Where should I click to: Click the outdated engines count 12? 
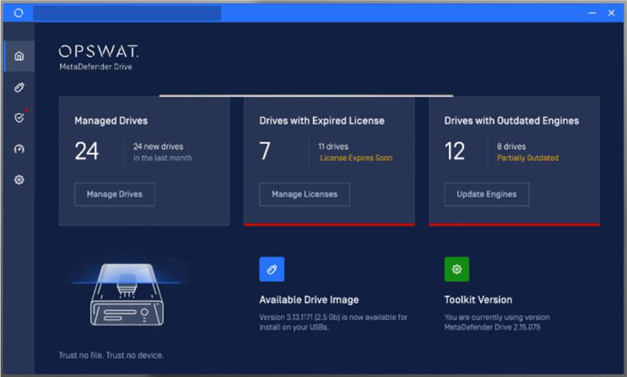click(x=455, y=151)
